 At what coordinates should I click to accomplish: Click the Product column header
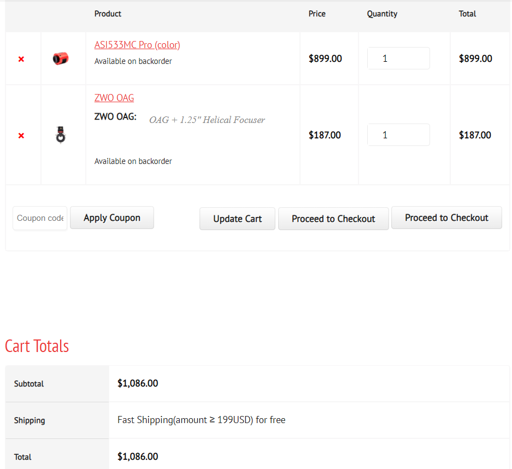click(108, 14)
